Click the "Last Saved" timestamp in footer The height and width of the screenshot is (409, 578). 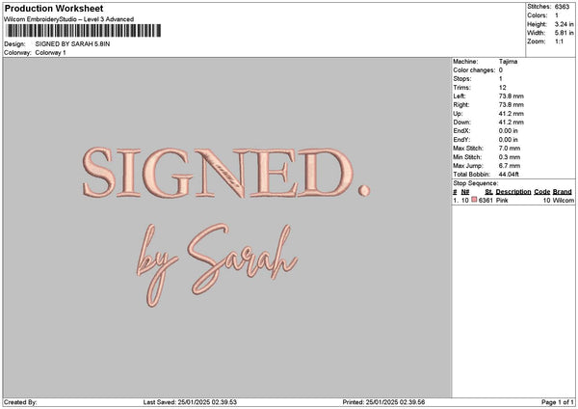(x=190, y=402)
